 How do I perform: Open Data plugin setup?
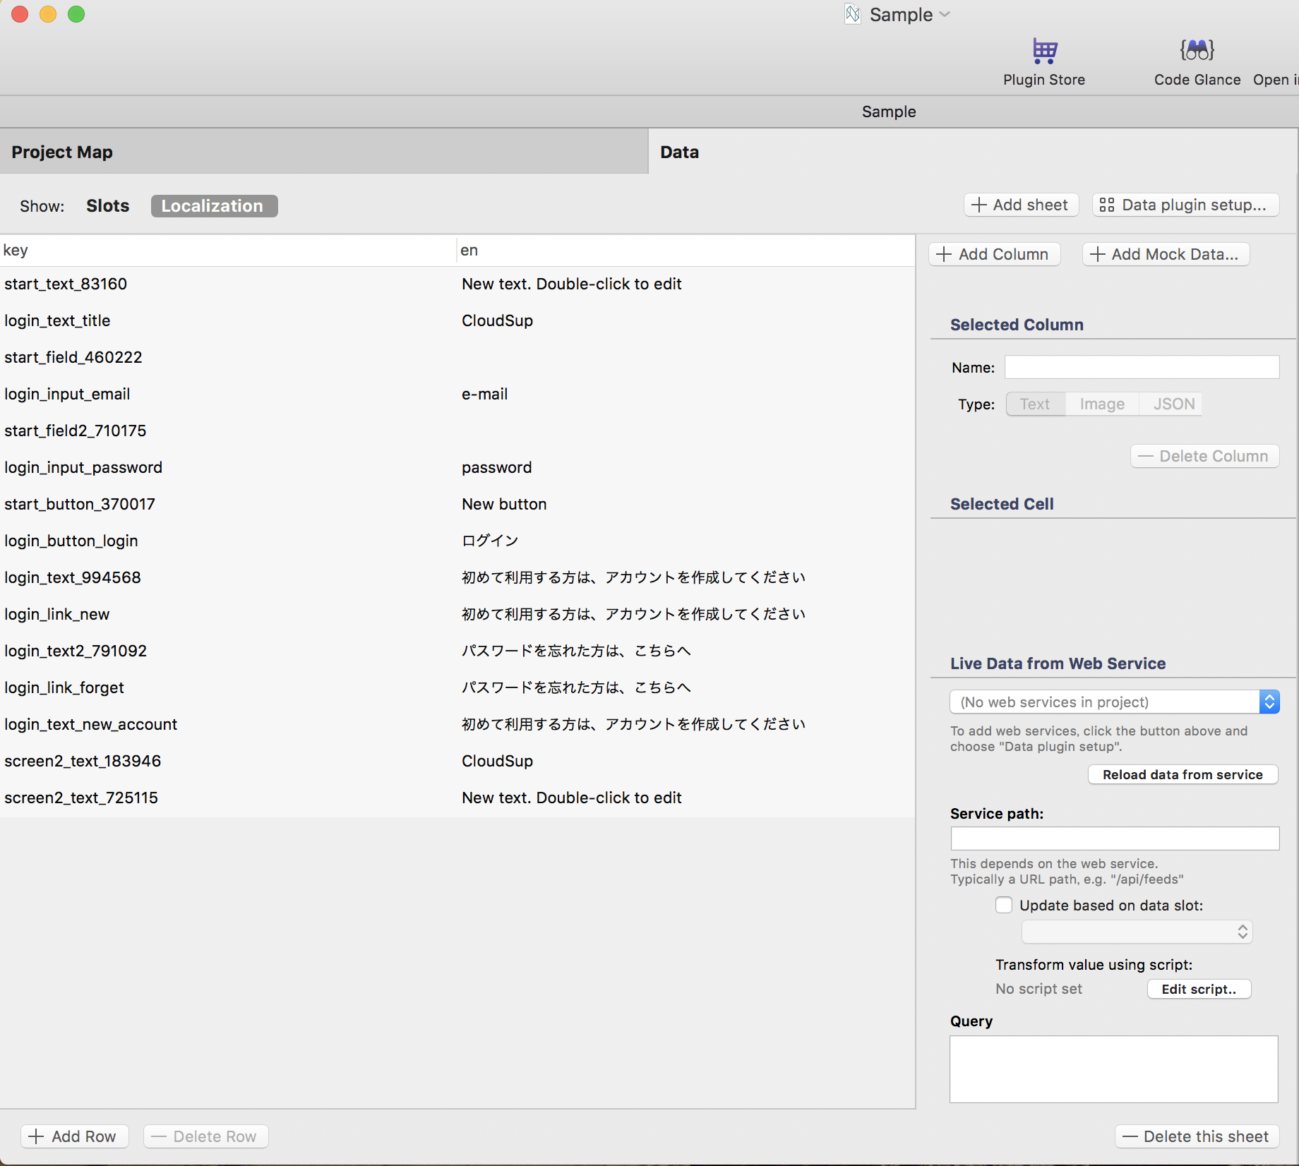pos(1185,205)
